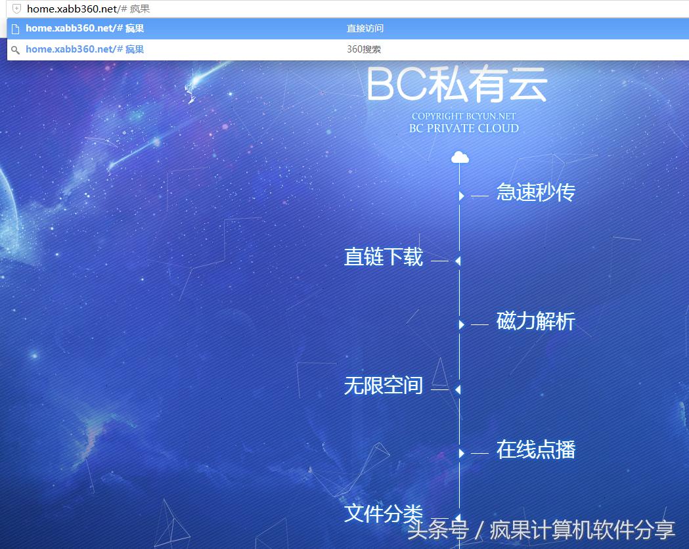Click the 磁力解析 feature text
689x549 pixels.
(536, 321)
